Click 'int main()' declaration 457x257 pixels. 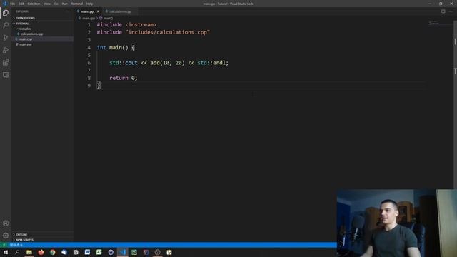pos(113,48)
